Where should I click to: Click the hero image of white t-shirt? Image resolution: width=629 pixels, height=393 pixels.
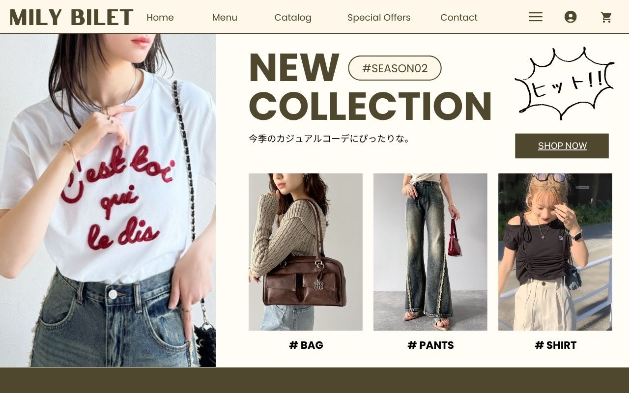click(108, 200)
